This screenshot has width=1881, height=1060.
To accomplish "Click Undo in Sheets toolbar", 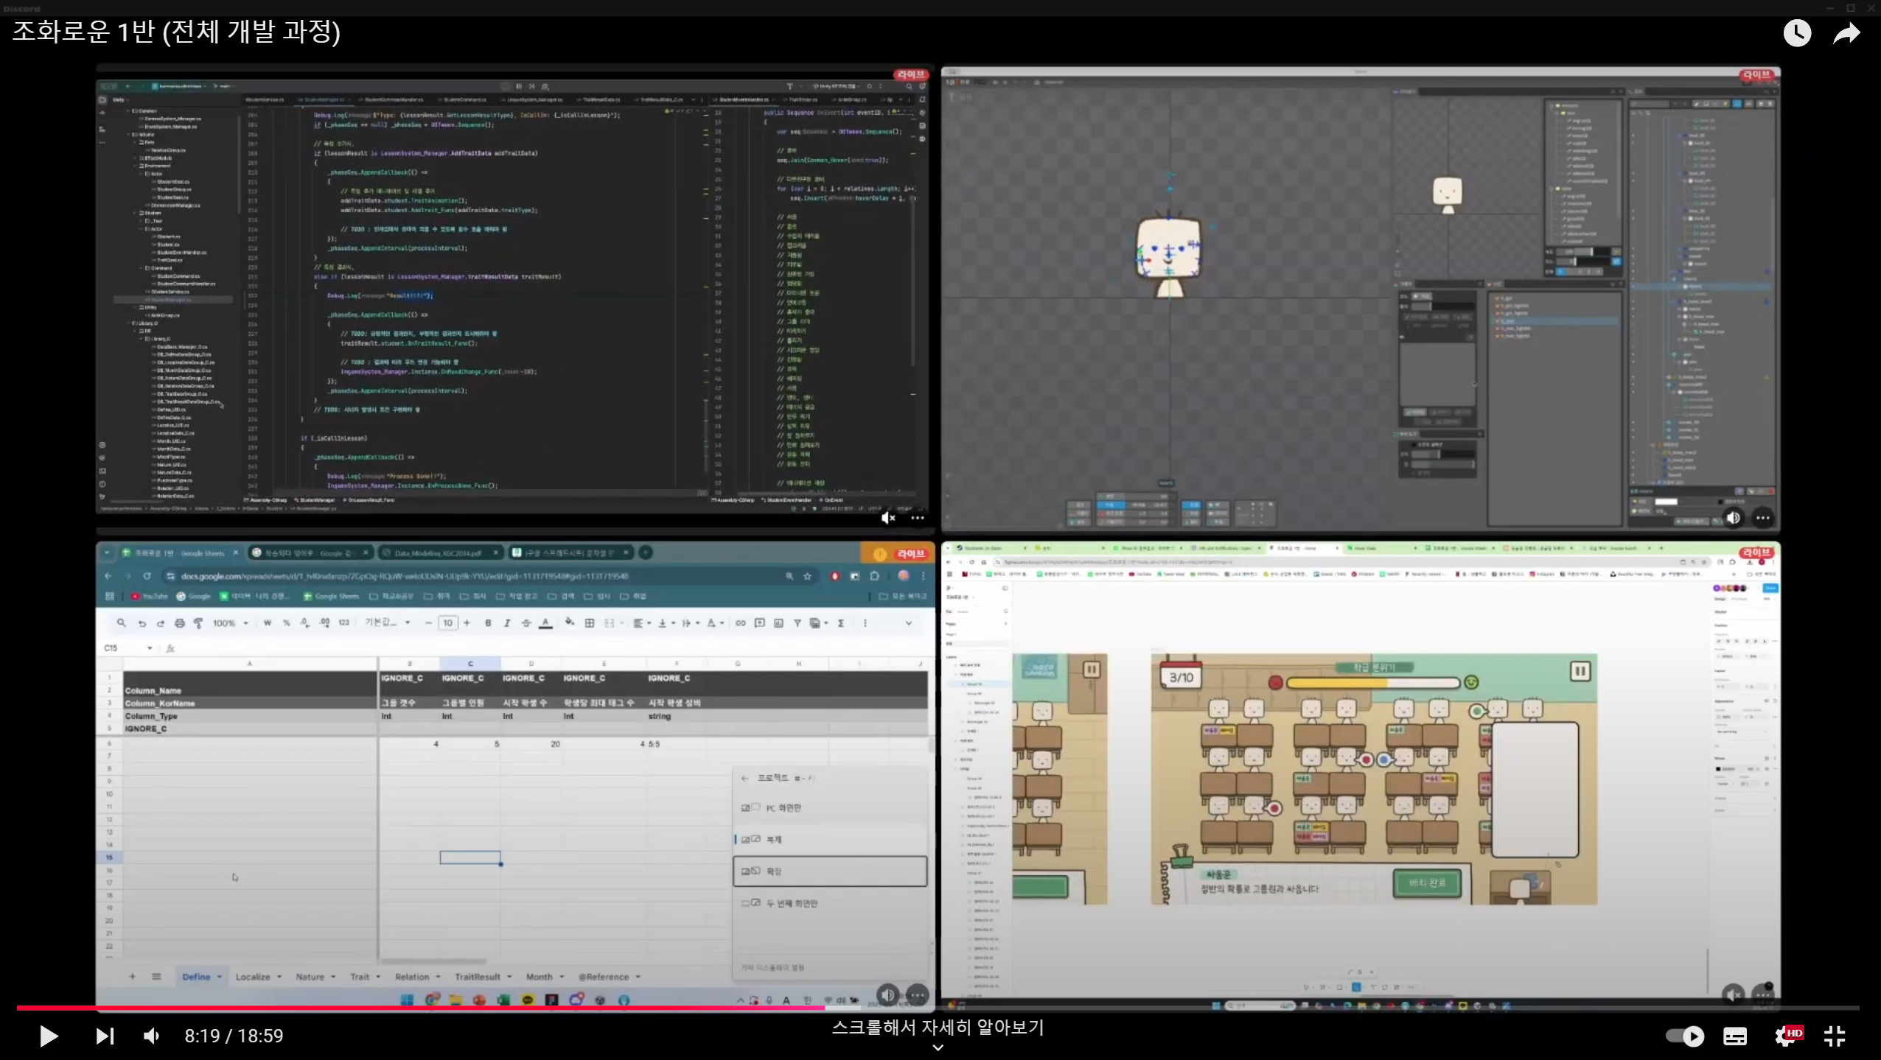I will coord(142,623).
